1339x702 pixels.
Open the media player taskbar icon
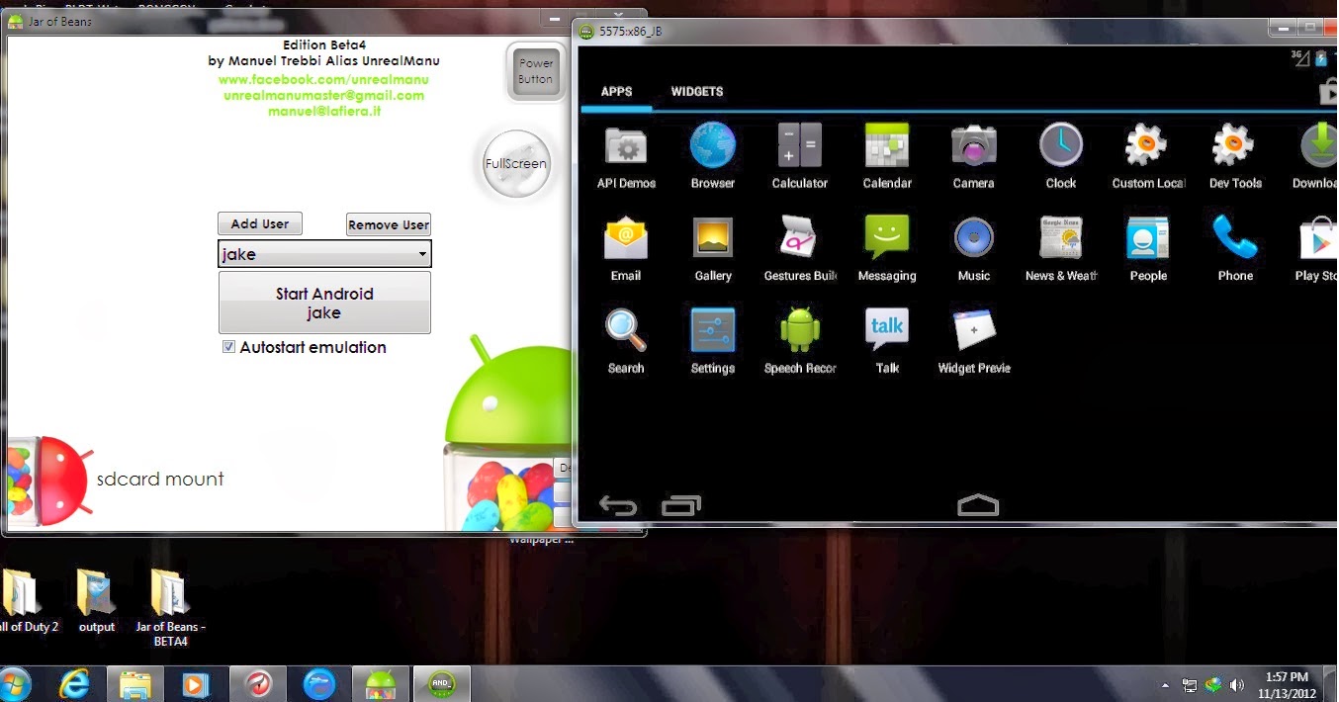[x=196, y=683]
